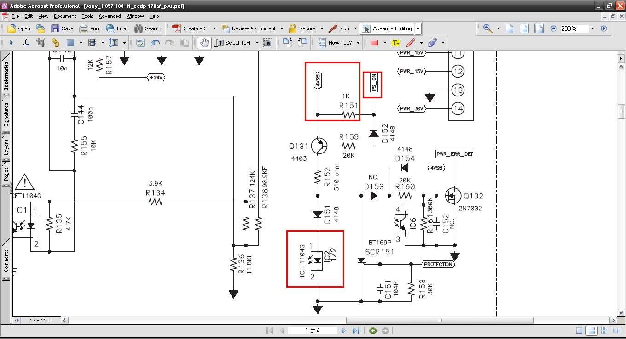
Task: Go to the last page
Action: pyautogui.click(x=356, y=331)
